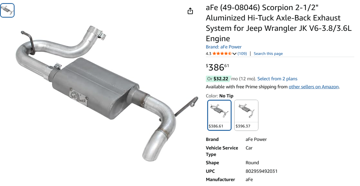Select the small product thumbnail image

coord(7,11)
